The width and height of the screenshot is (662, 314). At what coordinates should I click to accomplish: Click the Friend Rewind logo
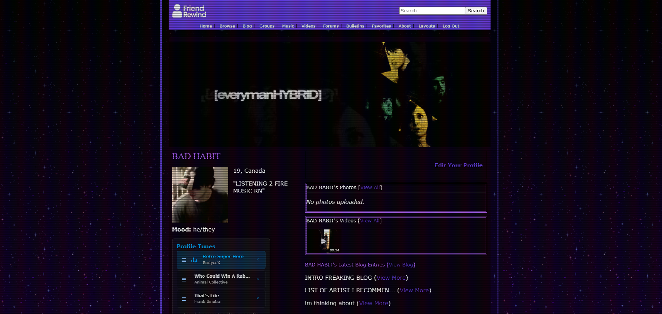click(x=189, y=11)
